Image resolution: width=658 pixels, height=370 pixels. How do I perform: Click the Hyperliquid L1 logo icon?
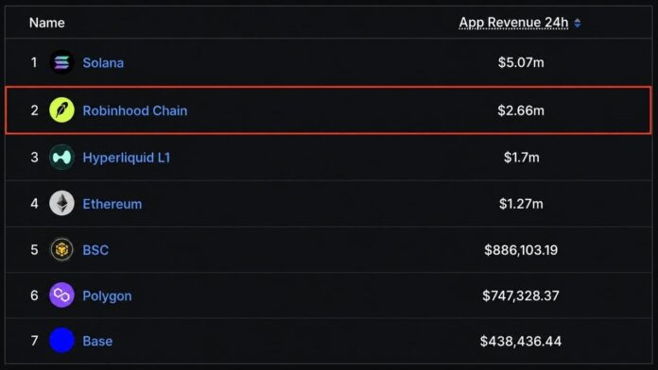click(61, 157)
